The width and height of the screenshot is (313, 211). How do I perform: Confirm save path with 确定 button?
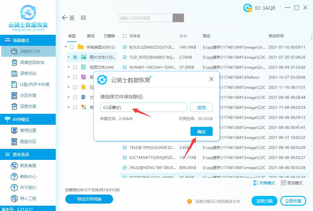click(x=201, y=131)
